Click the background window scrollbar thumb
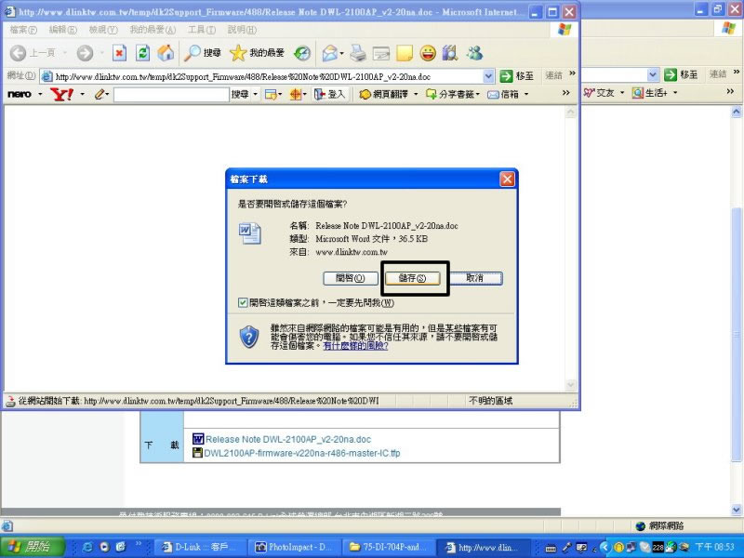The width and height of the screenshot is (744, 558). [736, 335]
